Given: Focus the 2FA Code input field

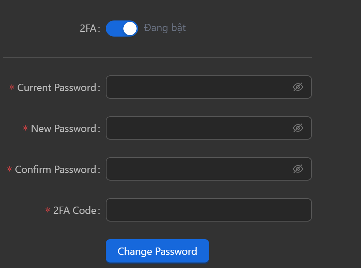Looking at the screenshot, I should (208, 210).
